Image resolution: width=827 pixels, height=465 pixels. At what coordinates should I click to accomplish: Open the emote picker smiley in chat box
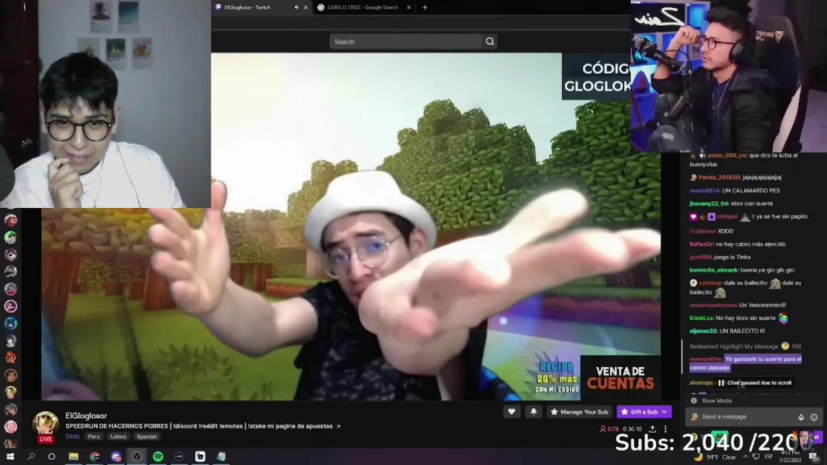(814, 417)
